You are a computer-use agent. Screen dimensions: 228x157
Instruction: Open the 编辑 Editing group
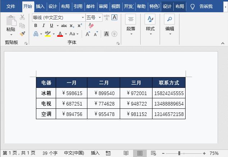(x=169, y=25)
